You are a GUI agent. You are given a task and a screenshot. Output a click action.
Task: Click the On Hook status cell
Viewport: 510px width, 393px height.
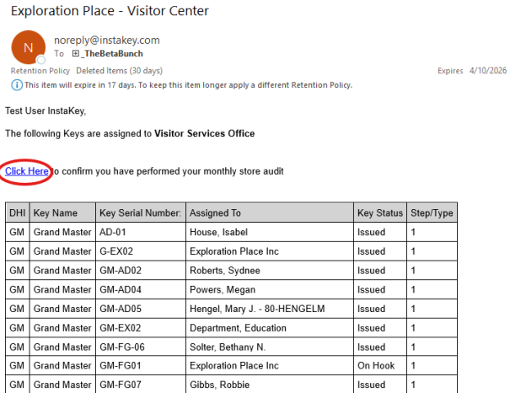375,366
